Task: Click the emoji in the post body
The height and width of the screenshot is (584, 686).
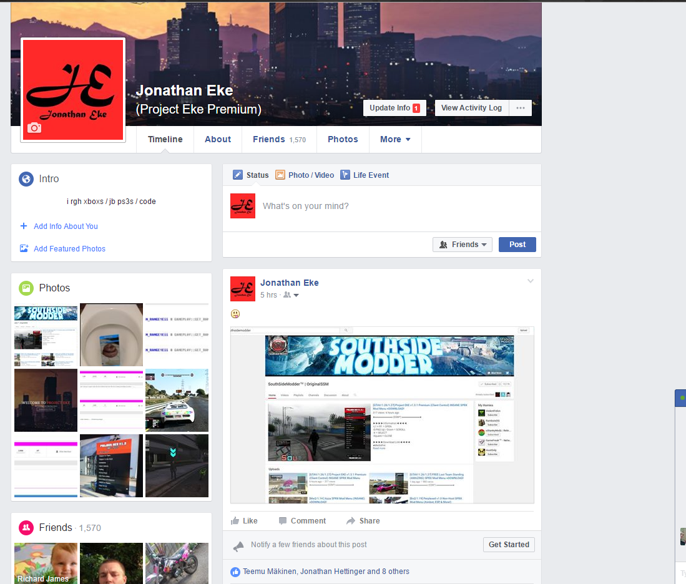Action: pyautogui.click(x=235, y=314)
